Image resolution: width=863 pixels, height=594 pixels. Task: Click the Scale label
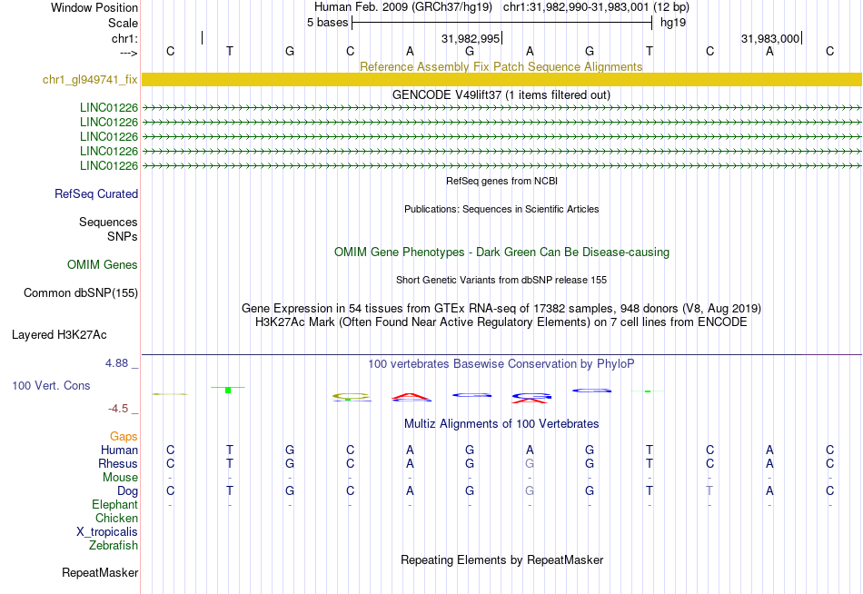(x=123, y=23)
